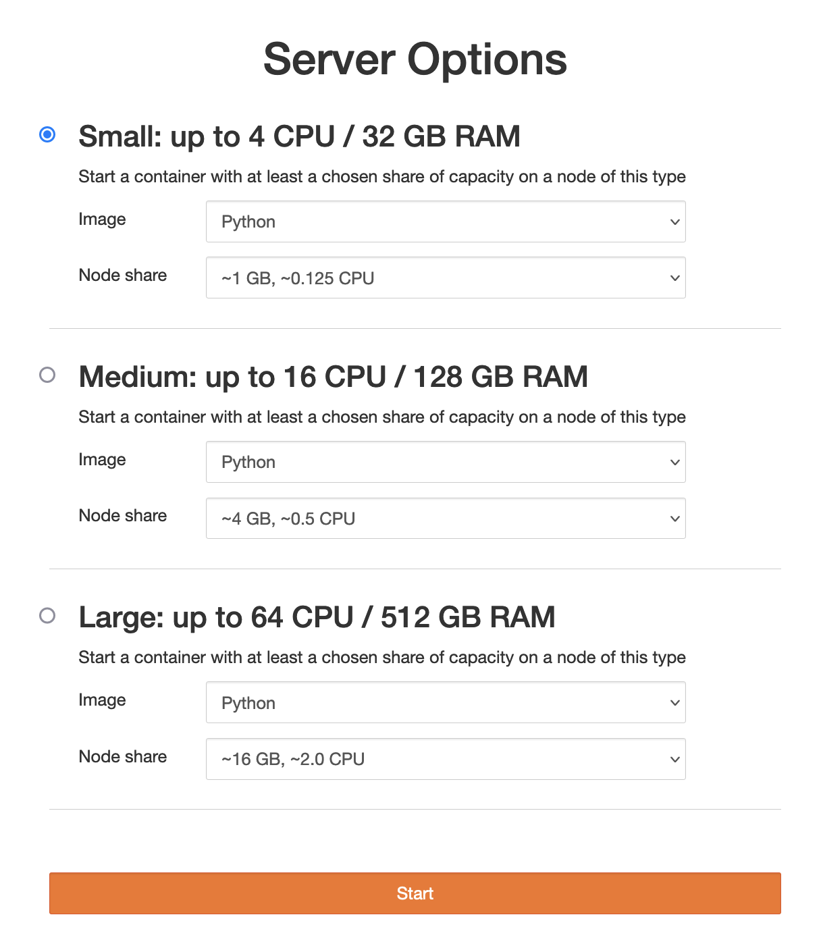
Task: Click the Image label in the Small section
Action: click(102, 219)
